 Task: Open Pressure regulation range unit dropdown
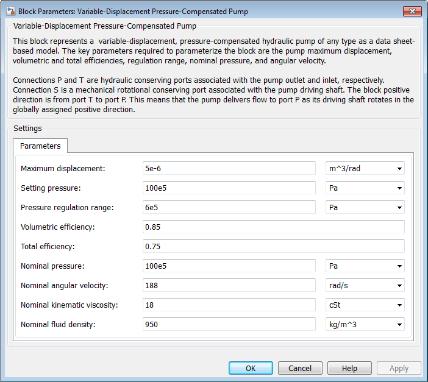click(x=365, y=208)
